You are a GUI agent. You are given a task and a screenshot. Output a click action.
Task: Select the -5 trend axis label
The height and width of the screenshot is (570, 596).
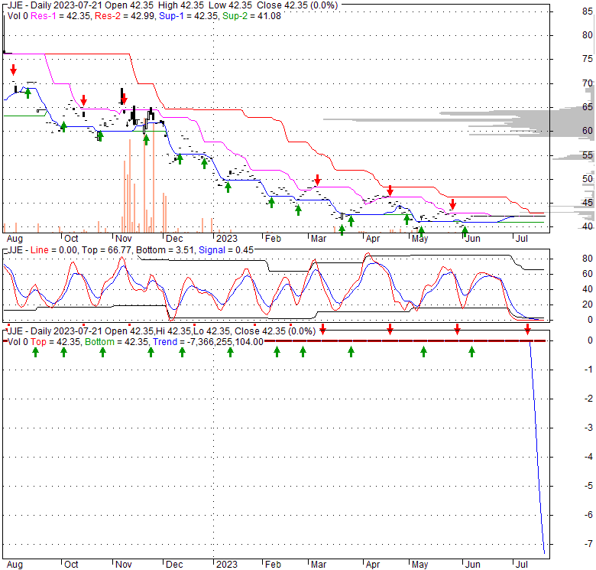tap(588, 486)
